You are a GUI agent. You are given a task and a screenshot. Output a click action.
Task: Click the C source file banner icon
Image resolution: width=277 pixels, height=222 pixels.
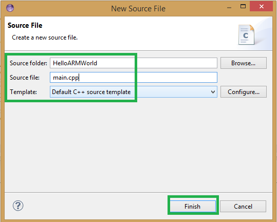click(x=246, y=34)
